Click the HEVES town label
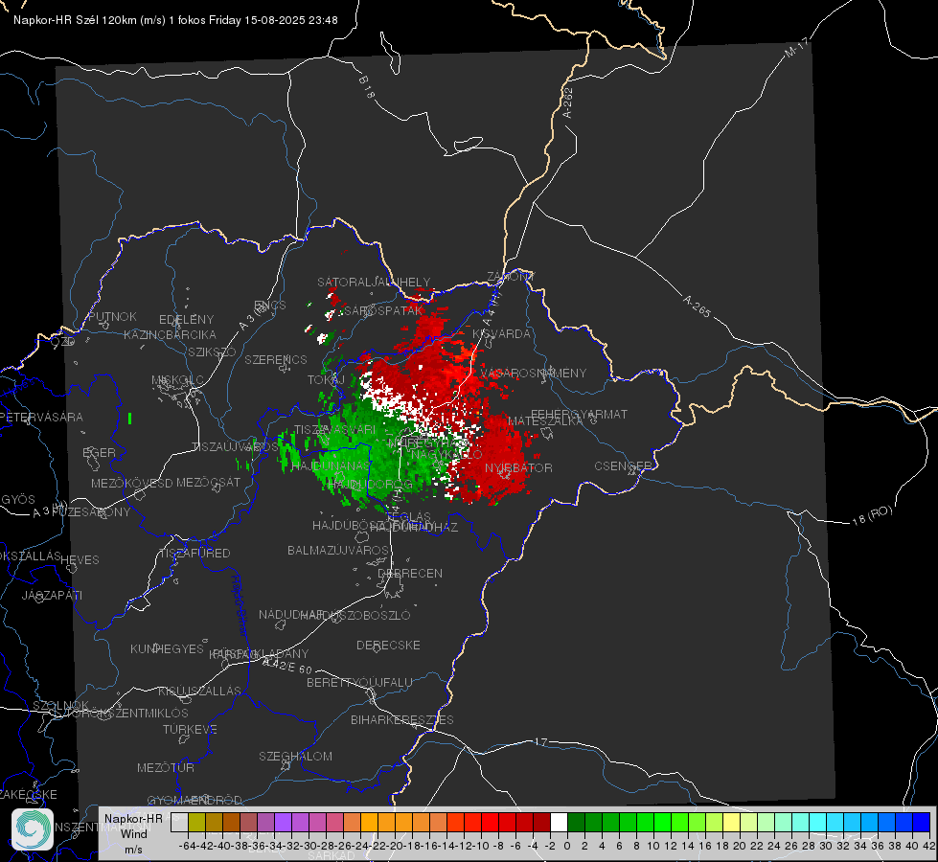This screenshot has width=938, height=862. click(x=80, y=560)
